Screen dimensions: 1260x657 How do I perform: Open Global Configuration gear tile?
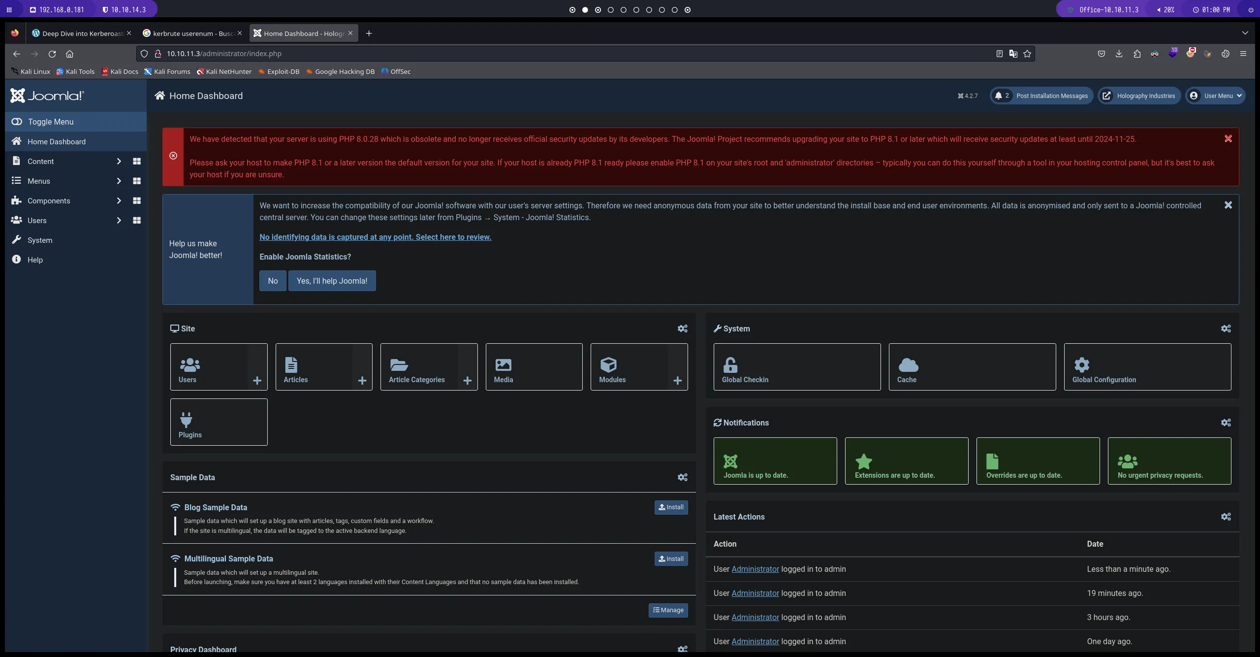[1081, 365]
